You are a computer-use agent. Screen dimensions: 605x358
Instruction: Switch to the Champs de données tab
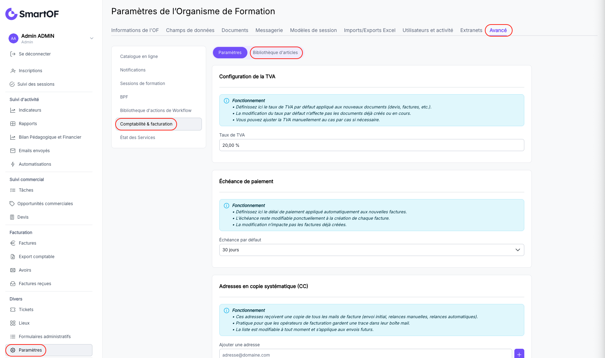click(190, 30)
